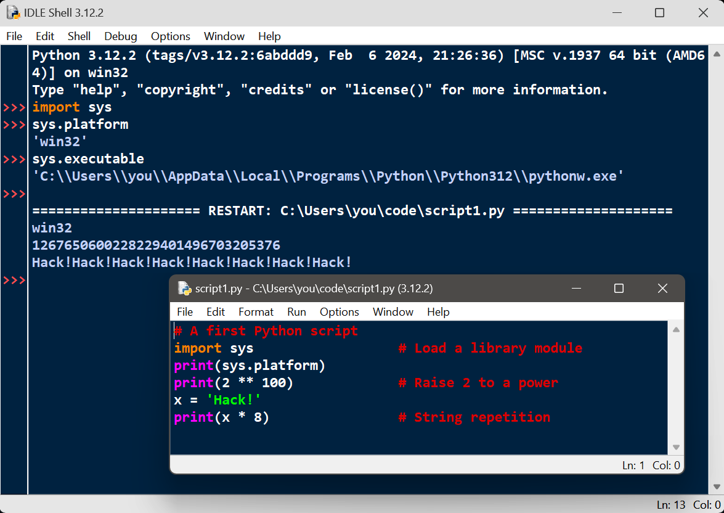Open the Help menu in script editor
Viewport: 724px width, 513px height.
(438, 311)
